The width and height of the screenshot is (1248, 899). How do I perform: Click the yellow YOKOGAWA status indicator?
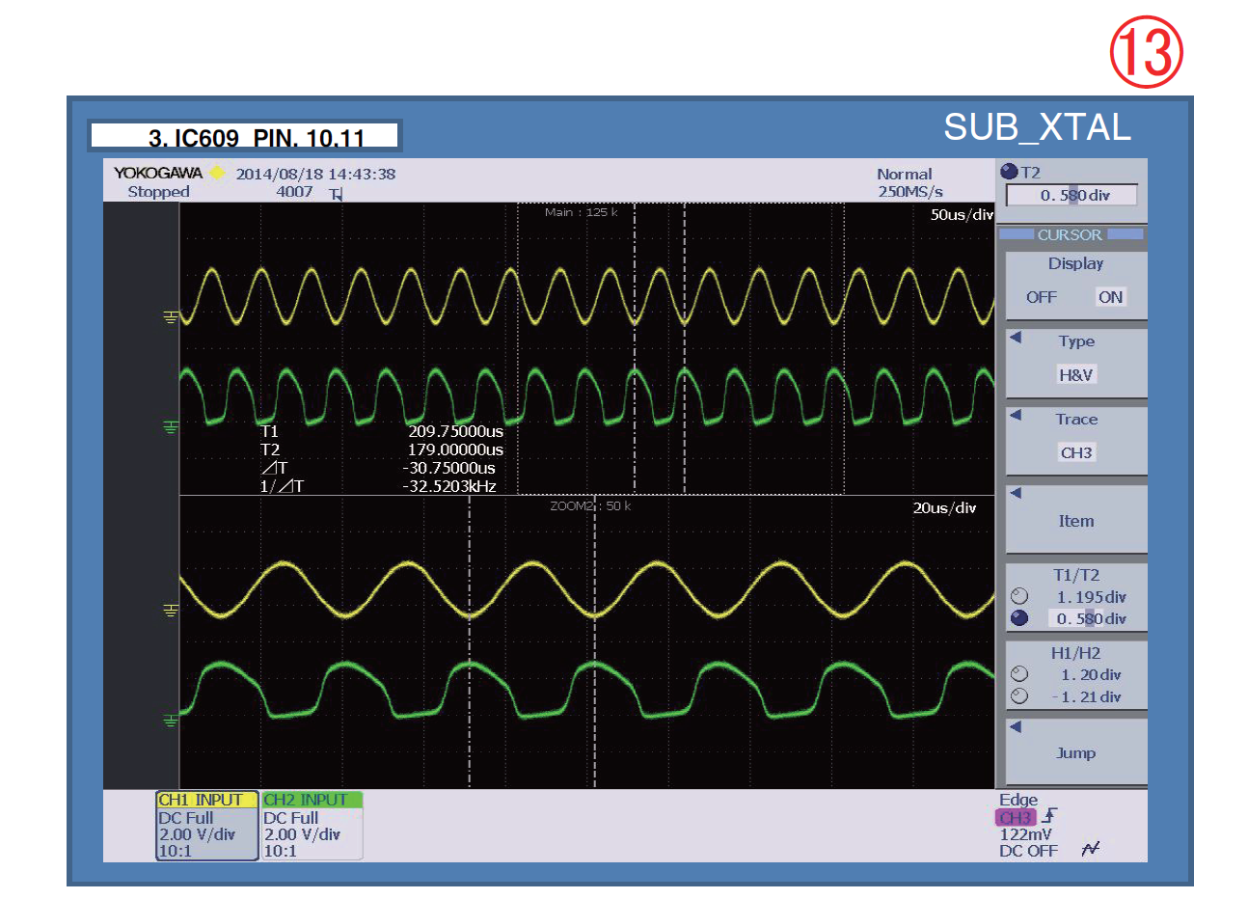[217, 173]
